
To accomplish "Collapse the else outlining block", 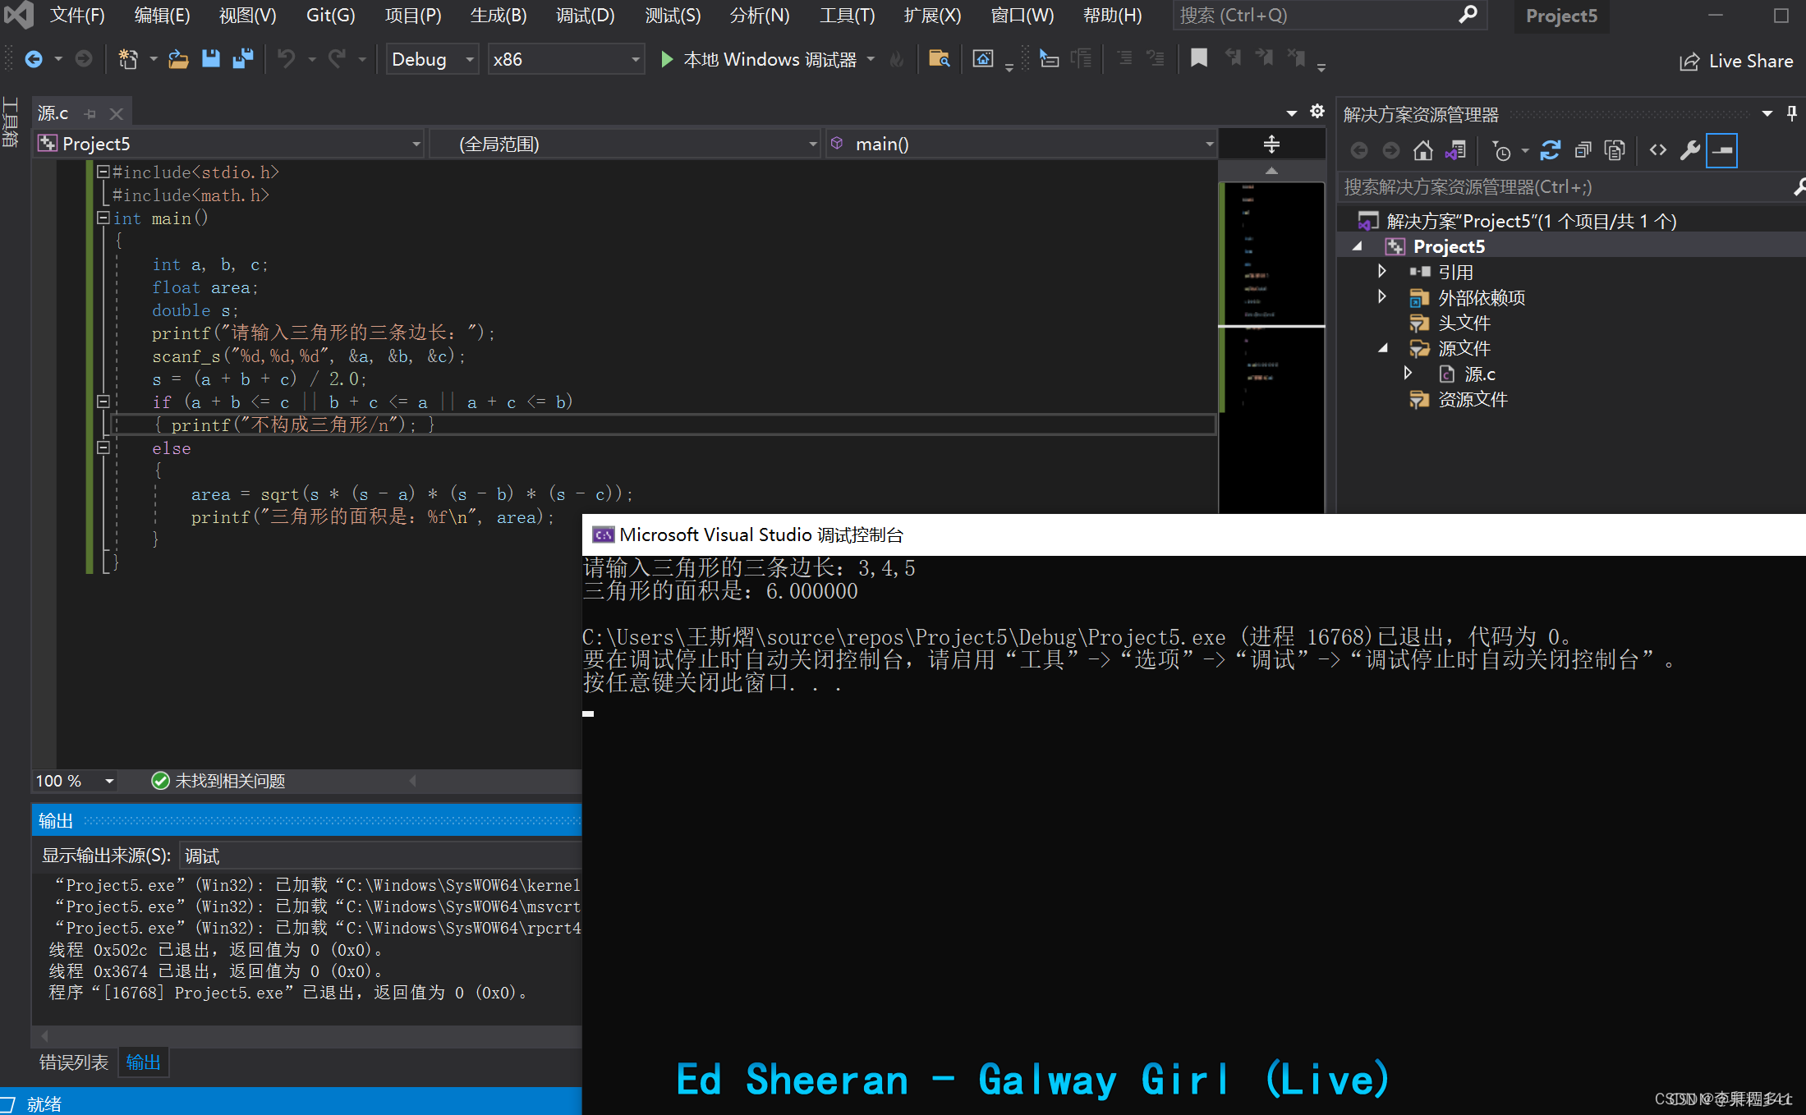I will click(x=103, y=447).
